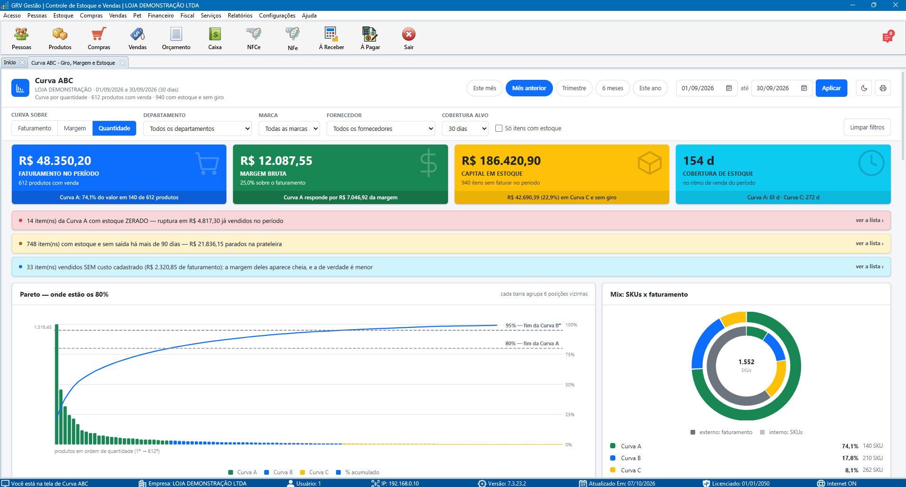Click the Curva ABC chart logo icon
This screenshot has width=906, height=487.
point(20,88)
